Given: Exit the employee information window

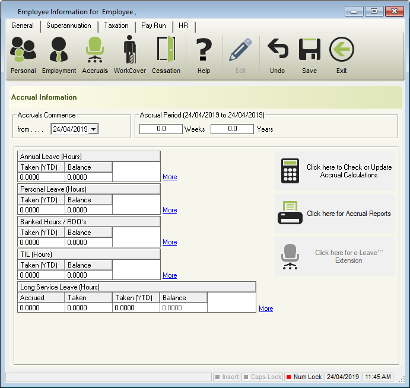Looking at the screenshot, I should (x=341, y=55).
